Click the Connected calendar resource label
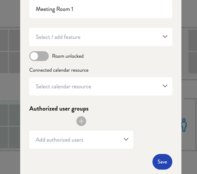The width and height of the screenshot is (197, 174). coord(59,70)
